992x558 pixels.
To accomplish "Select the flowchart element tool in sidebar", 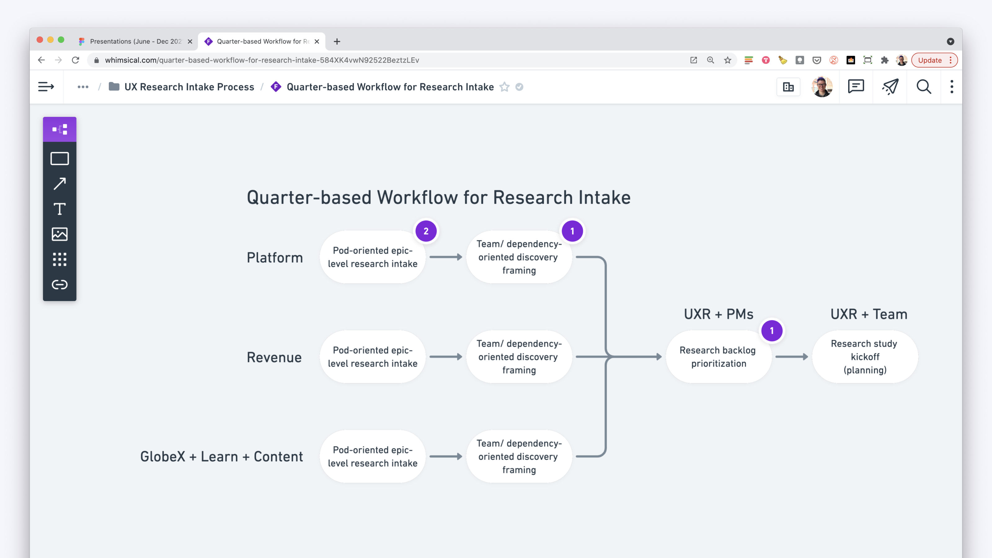I will [60, 129].
